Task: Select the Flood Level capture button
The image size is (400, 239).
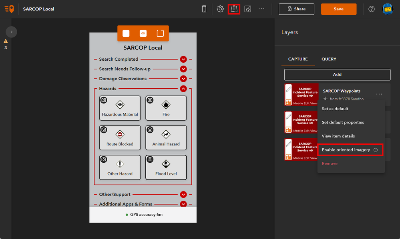Action: pyautogui.click(x=166, y=167)
